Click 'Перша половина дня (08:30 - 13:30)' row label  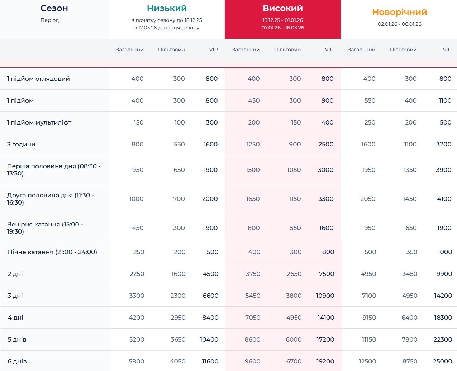(54, 170)
